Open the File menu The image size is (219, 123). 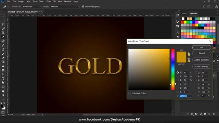(9, 1)
